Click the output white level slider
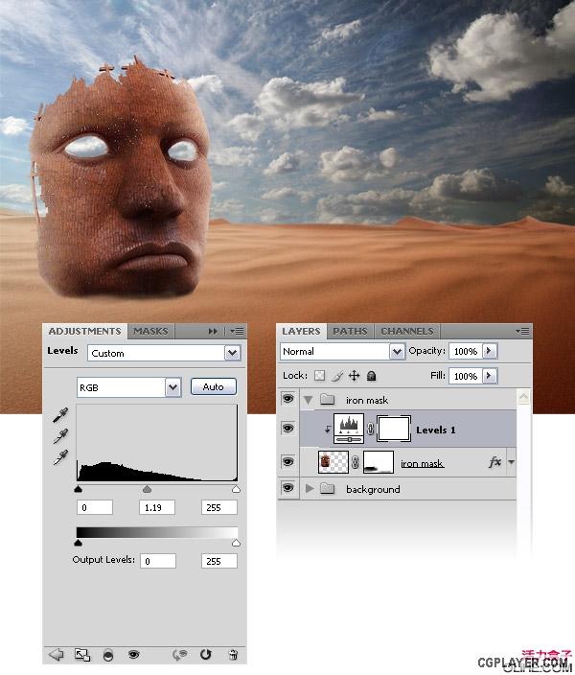The height and width of the screenshot is (675, 575). [x=236, y=543]
